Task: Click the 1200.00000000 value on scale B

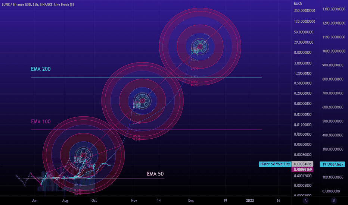Action: [x=333, y=23]
